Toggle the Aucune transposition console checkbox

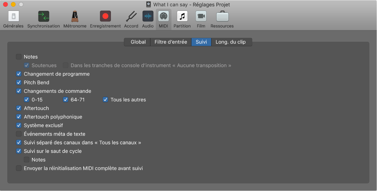click(66, 65)
